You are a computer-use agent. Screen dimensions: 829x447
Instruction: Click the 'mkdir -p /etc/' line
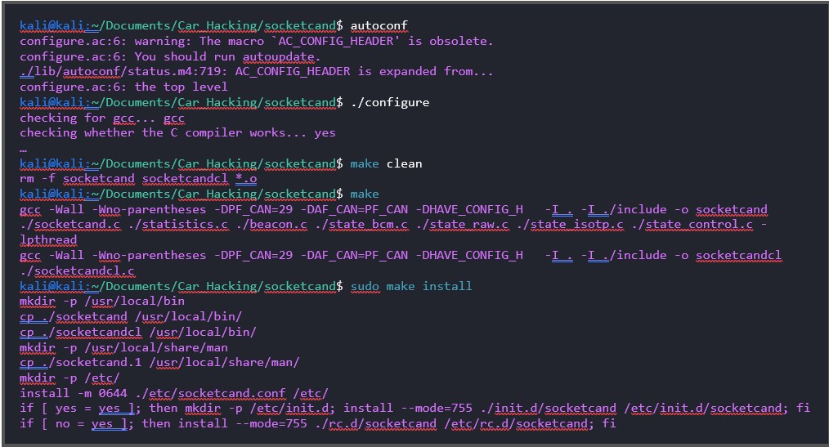[69, 378]
